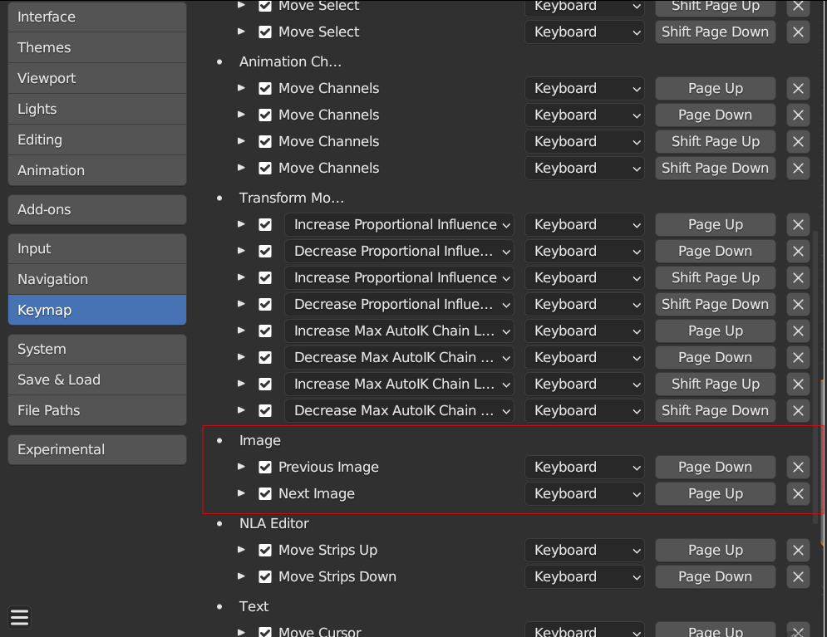
Task: Click the Page Up binding for Move Strips Up
Action: click(715, 550)
